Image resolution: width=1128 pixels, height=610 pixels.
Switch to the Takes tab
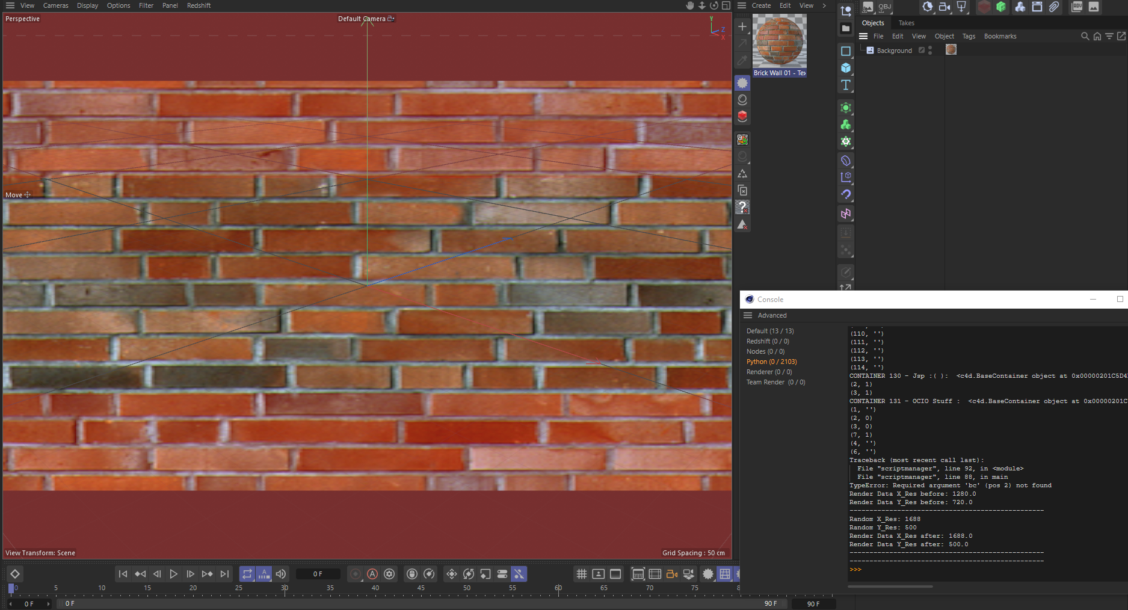pos(906,23)
